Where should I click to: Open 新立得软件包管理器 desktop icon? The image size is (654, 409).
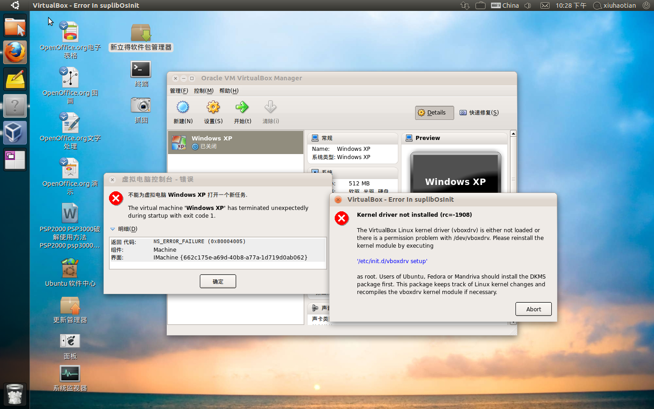click(x=141, y=38)
